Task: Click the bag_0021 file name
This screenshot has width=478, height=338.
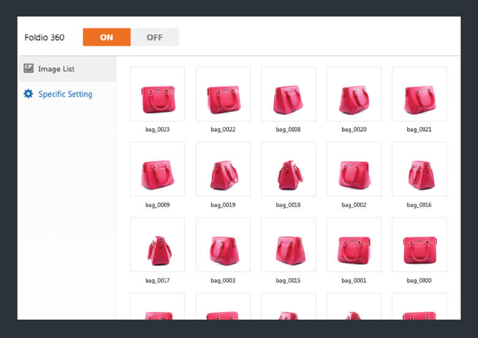Action: [419, 129]
